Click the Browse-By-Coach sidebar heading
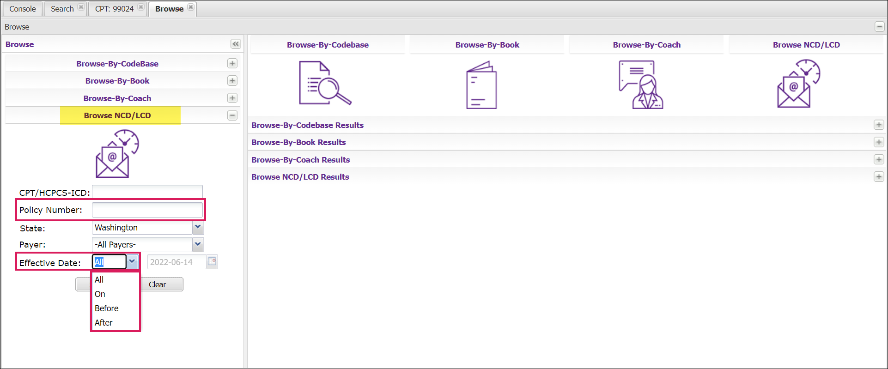This screenshot has width=888, height=369. 117,98
